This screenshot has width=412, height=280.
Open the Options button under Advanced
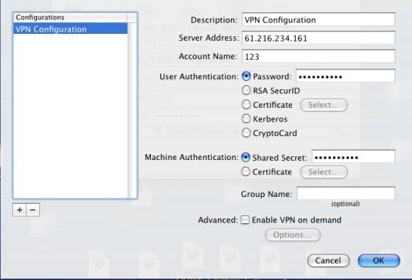pyautogui.click(x=293, y=235)
